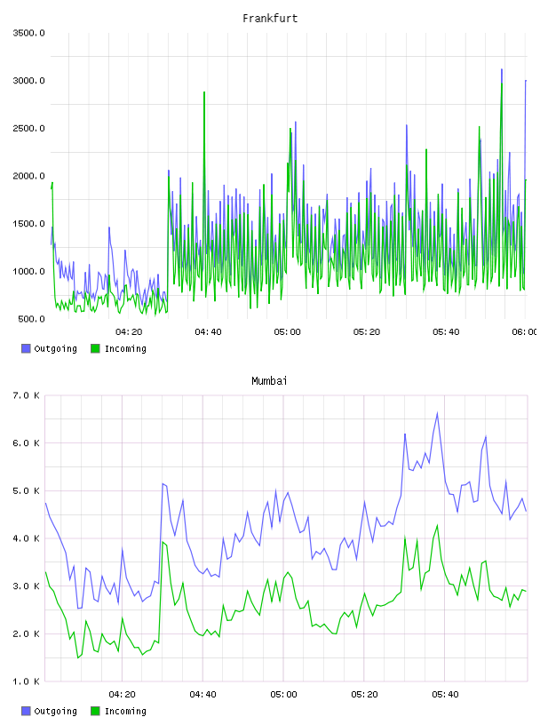Click the Frankfurt chart Outgoing legend label
Viewport: 540px width, 725px height.
pos(55,349)
